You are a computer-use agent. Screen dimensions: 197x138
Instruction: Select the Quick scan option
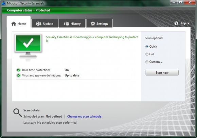click(147, 47)
